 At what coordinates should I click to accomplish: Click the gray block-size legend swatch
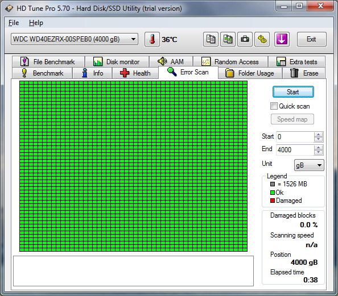tap(273, 184)
